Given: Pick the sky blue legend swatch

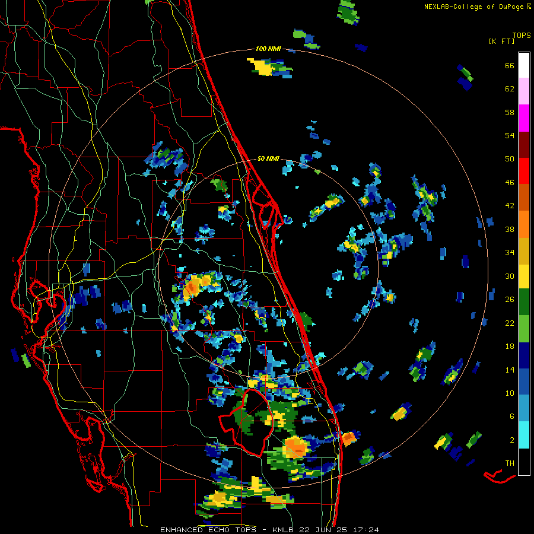Looking at the screenshot, I should point(524,408).
